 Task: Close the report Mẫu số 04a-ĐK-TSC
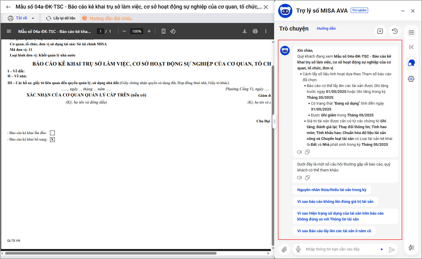tap(266, 7)
